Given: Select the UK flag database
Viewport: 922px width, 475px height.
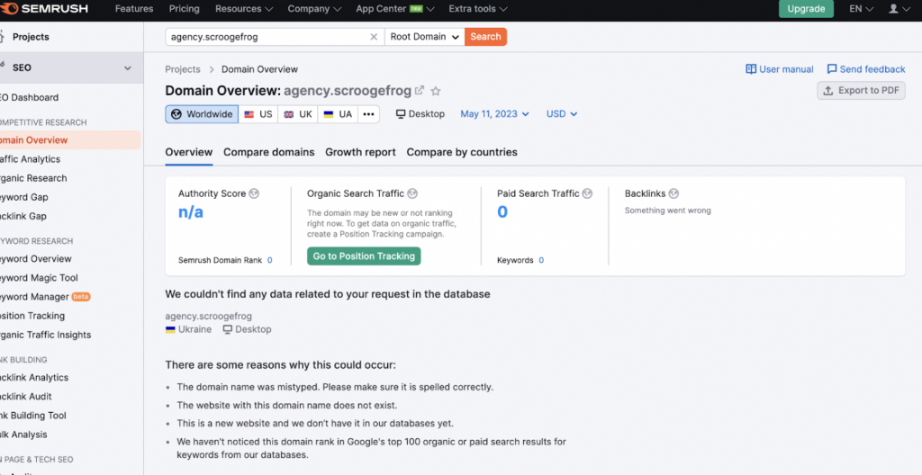Looking at the screenshot, I should [298, 114].
